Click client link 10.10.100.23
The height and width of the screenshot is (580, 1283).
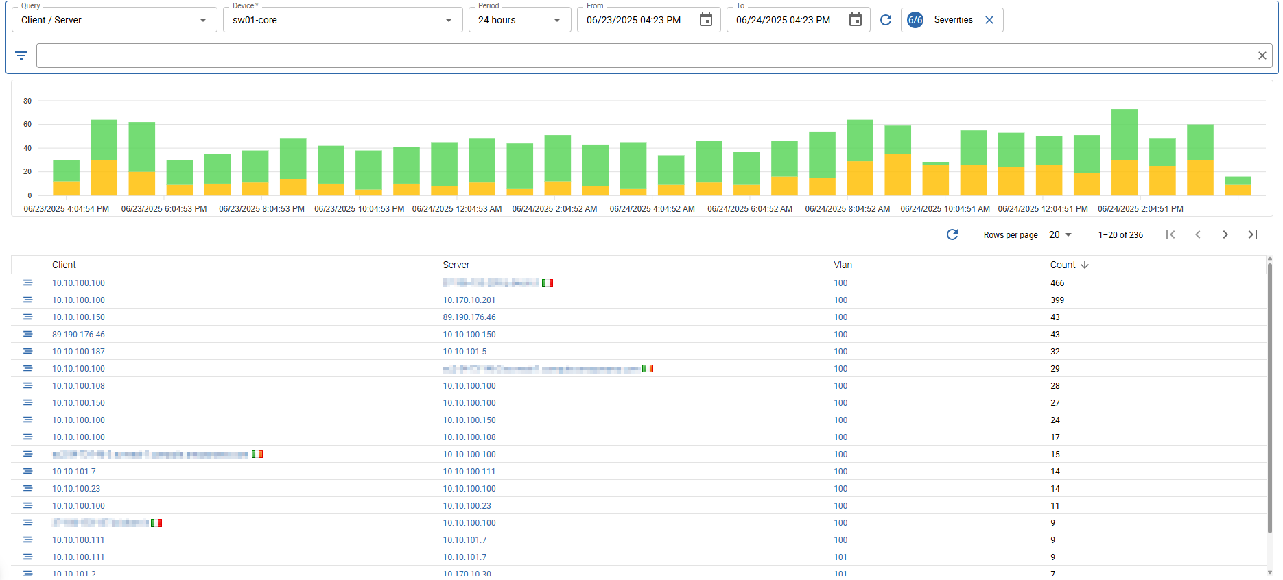tap(76, 489)
